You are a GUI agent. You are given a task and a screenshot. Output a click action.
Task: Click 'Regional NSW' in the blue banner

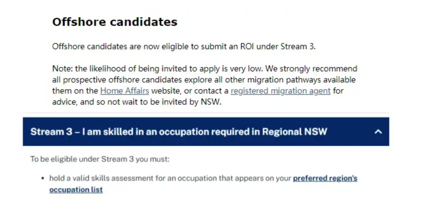click(x=294, y=132)
